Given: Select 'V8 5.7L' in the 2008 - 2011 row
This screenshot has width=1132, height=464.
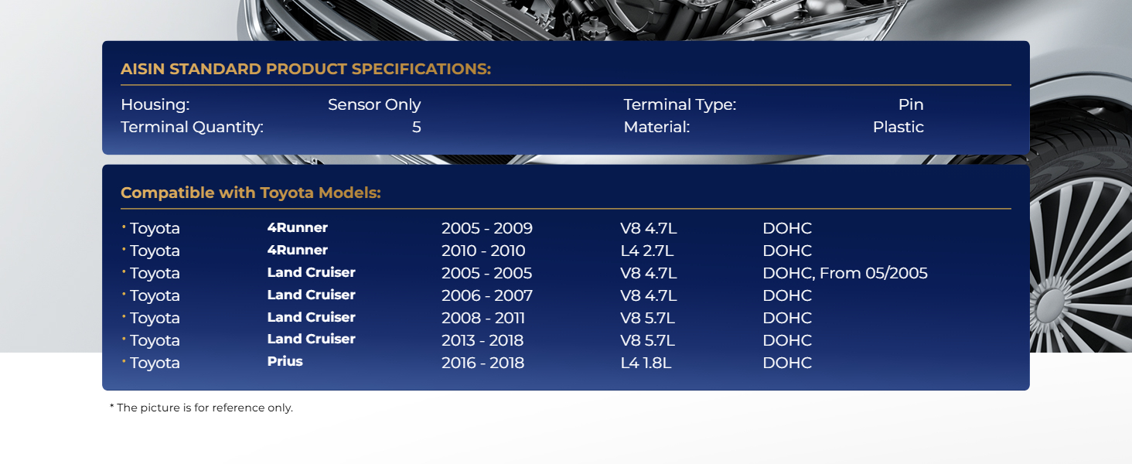Looking at the screenshot, I should click(x=648, y=319).
